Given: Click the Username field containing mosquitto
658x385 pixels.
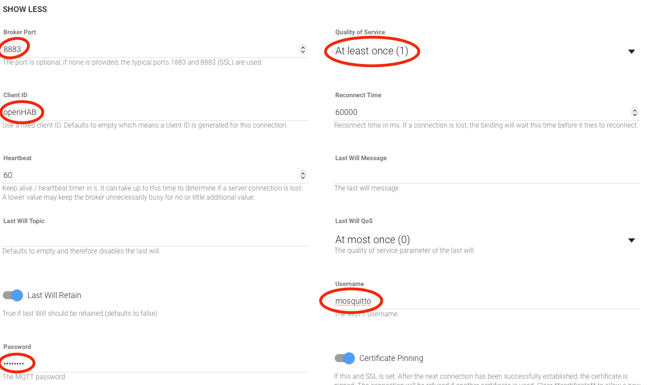Looking at the screenshot, I should click(x=486, y=301).
